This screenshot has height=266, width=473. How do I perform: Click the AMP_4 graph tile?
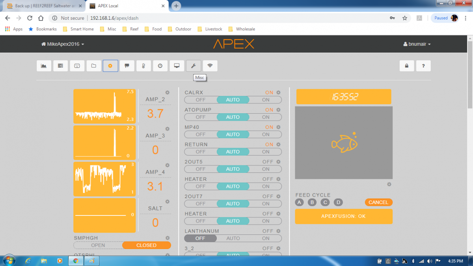click(104, 179)
